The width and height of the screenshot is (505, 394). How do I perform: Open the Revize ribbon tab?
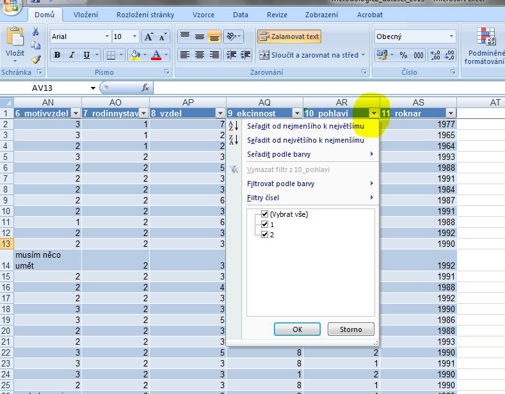coord(277,15)
